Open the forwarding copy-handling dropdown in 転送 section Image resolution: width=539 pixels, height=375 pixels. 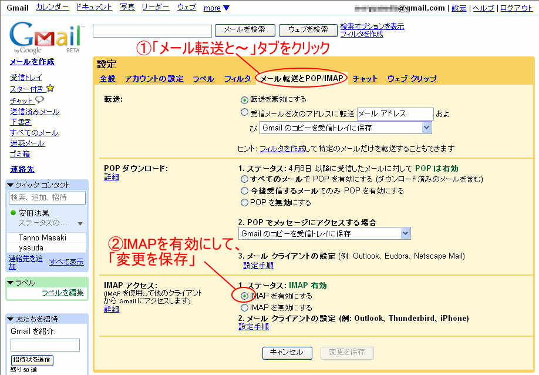pos(345,128)
